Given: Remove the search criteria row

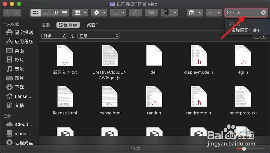Looking at the screenshot, I should [256, 36].
